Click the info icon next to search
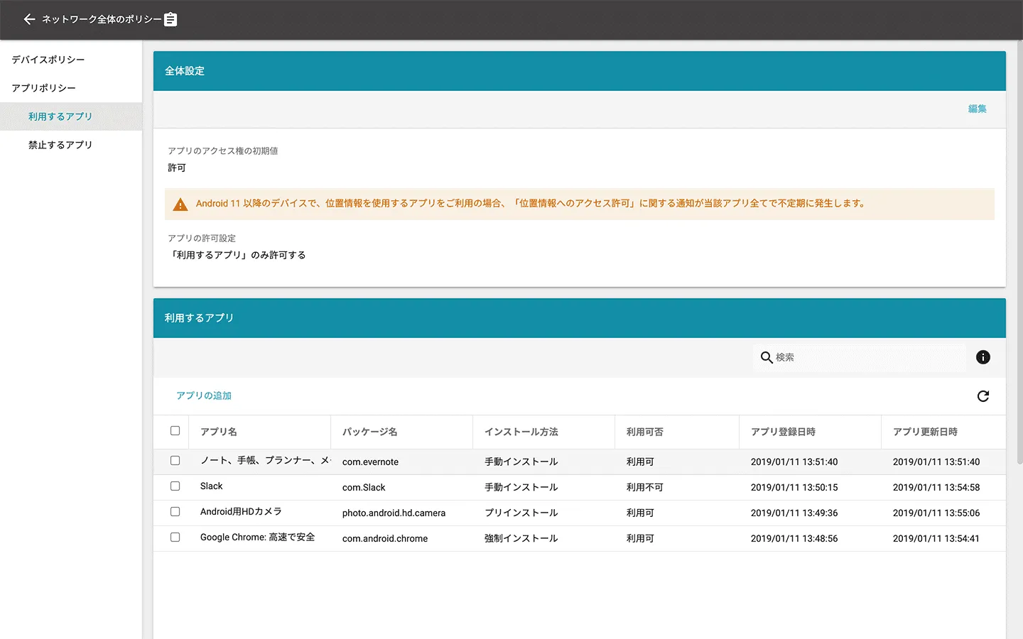 pos(983,357)
